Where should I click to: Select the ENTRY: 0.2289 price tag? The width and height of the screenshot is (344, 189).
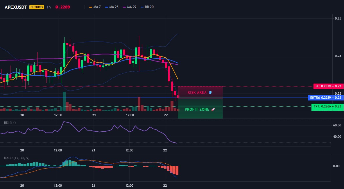[x=320, y=98]
